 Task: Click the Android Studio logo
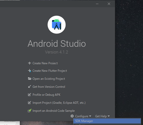(x=57, y=25)
